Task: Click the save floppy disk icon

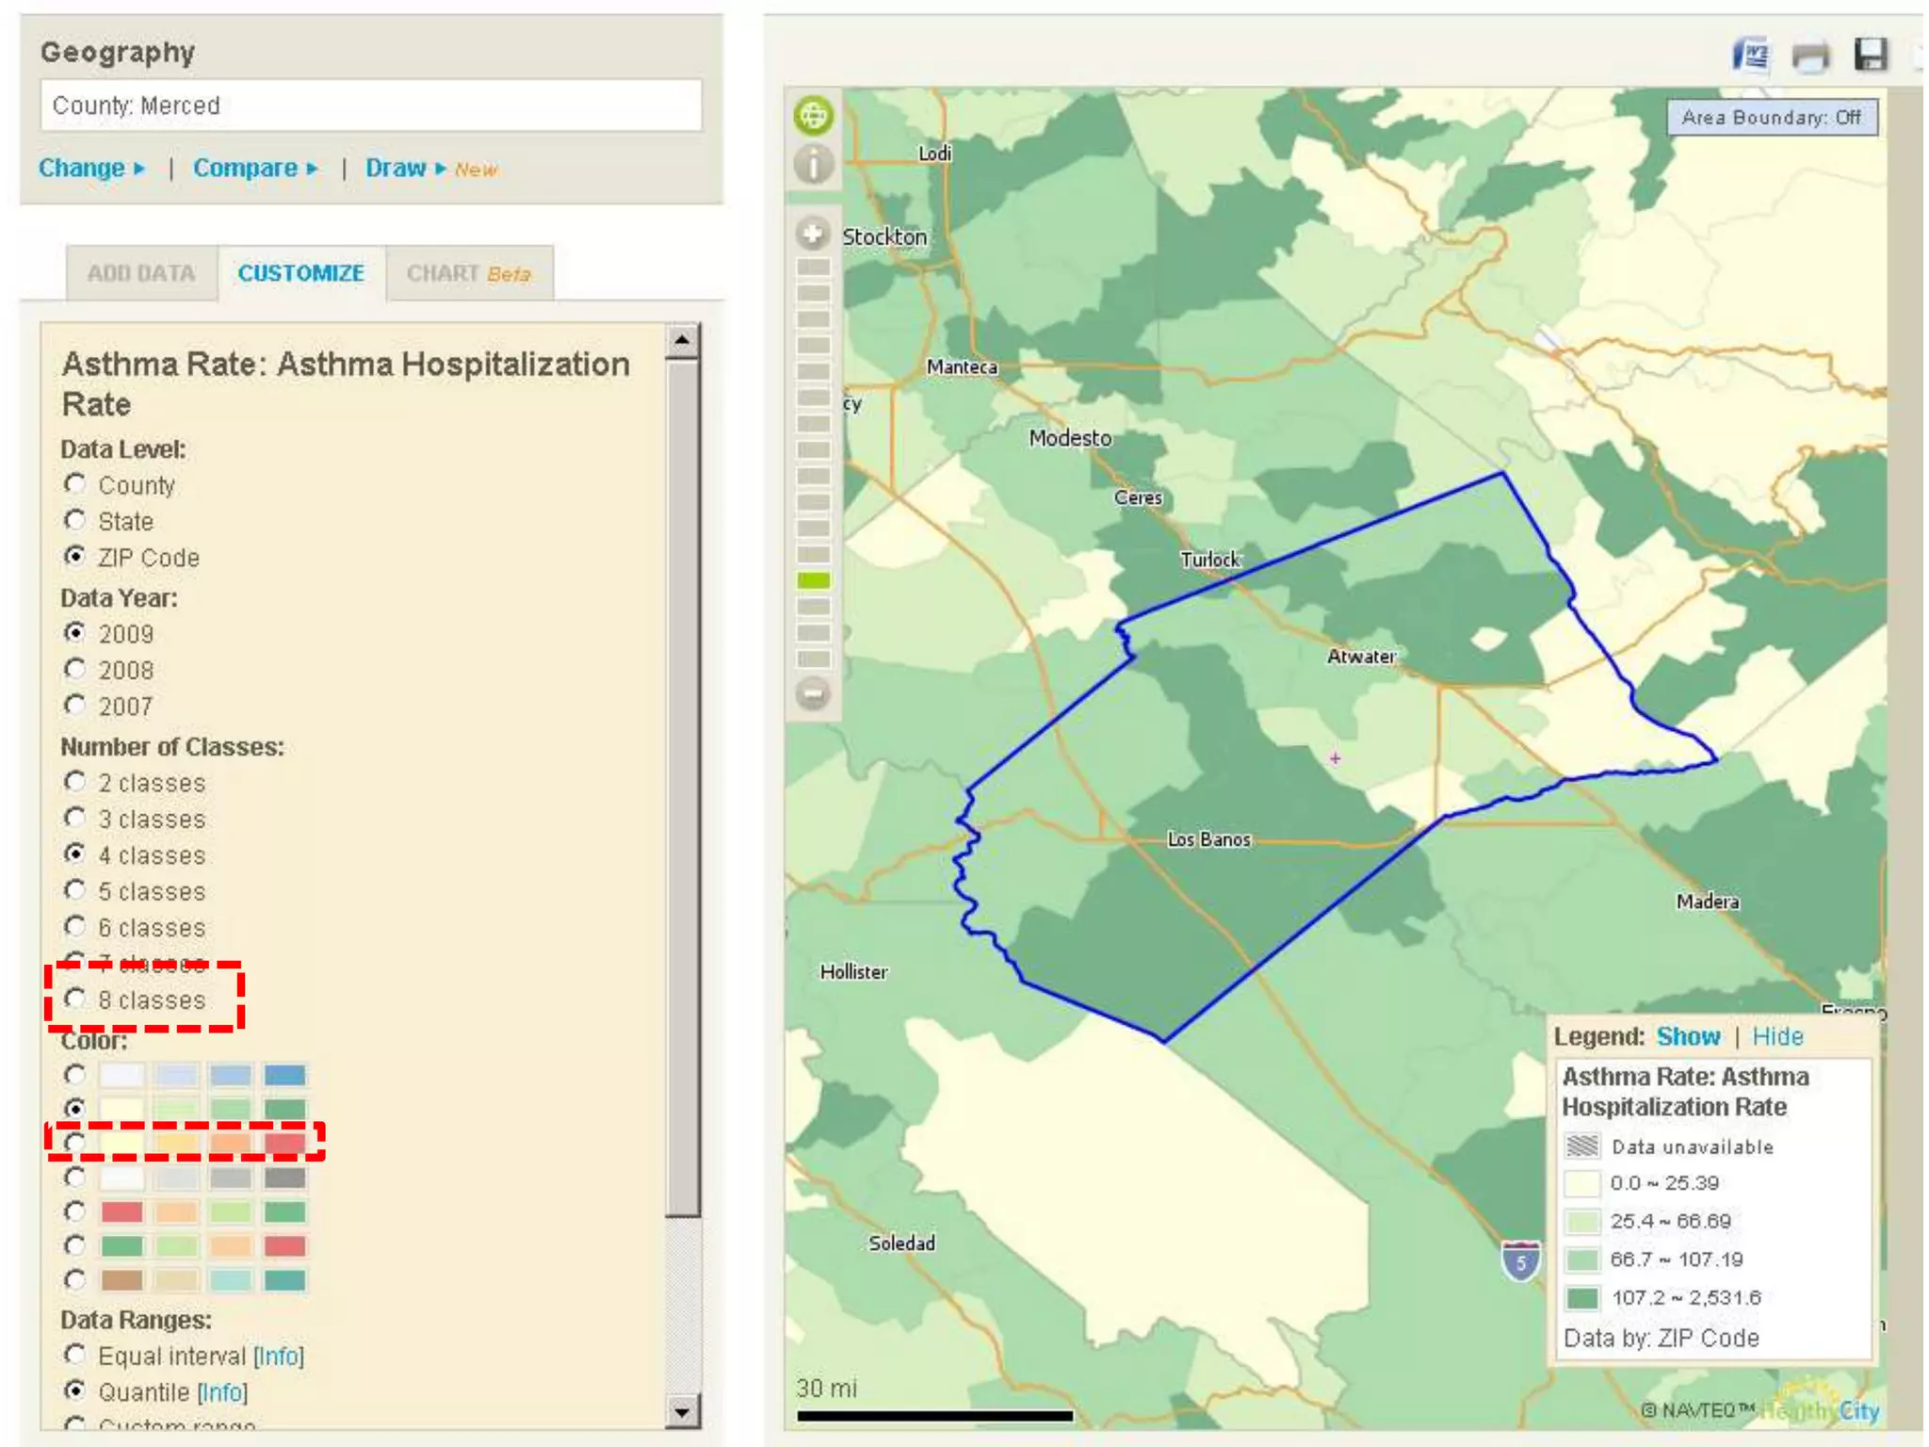Action: (1871, 55)
